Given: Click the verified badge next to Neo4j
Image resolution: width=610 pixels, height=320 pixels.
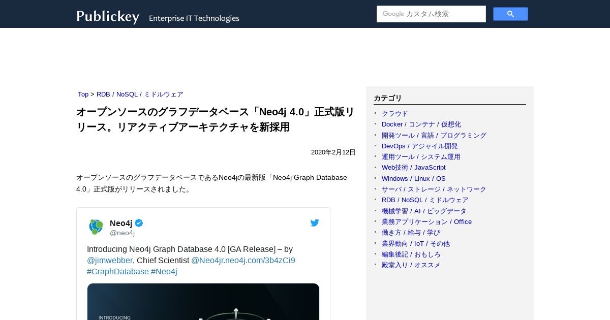Looking at the screenshot, I should click(x=139, y=223).
